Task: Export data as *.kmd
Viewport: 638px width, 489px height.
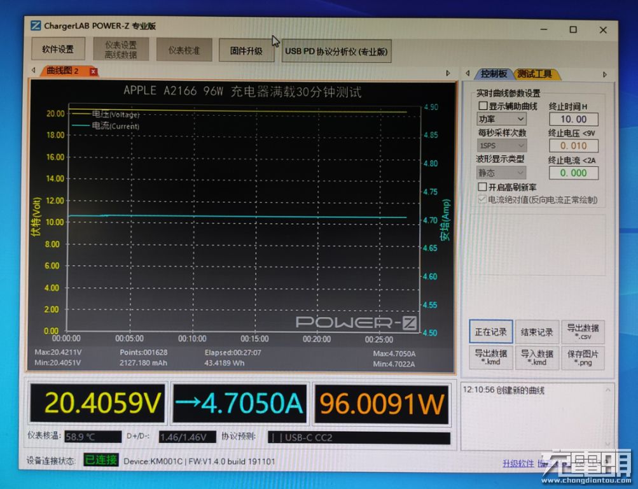Action: click(x=490, y=357)
